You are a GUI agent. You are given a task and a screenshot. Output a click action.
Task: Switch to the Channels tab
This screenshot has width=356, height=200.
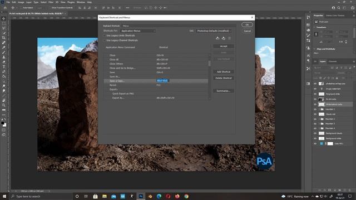point(333,62)
